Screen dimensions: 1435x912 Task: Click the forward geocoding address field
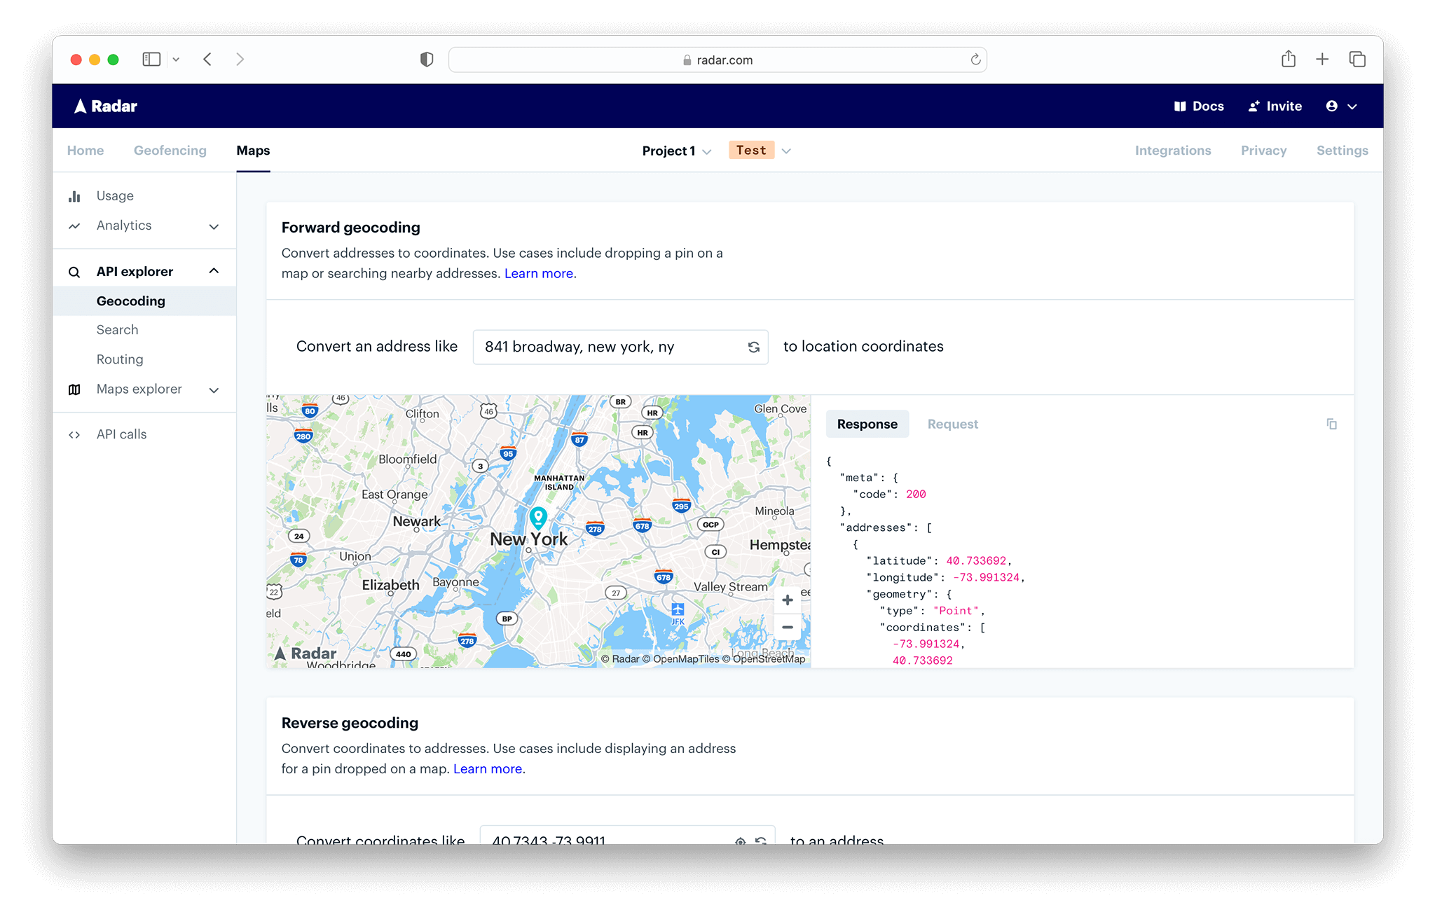coord(620,347)
